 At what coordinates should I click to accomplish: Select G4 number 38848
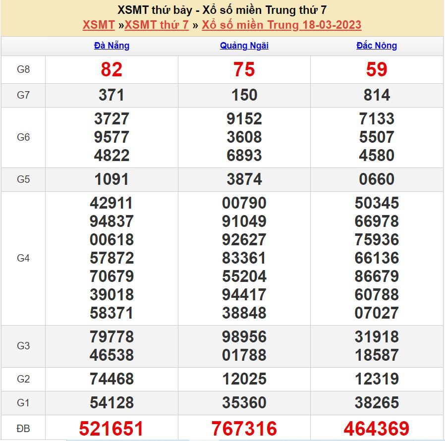[x=244, y=313]
